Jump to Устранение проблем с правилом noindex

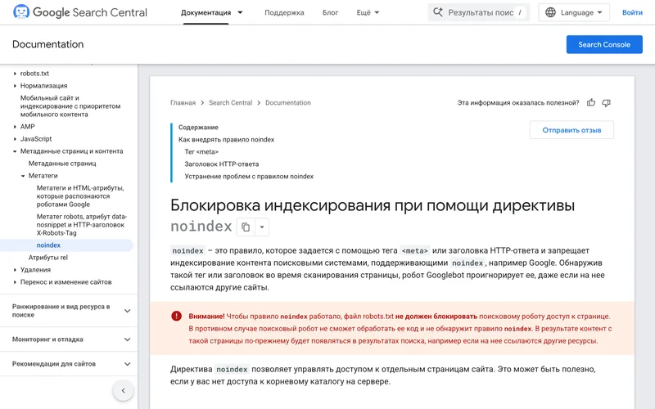(x=249, y=177)
